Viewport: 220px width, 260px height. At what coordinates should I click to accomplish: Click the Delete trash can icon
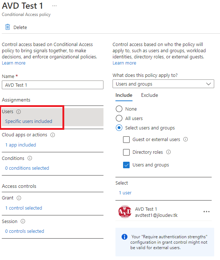click(x=8, y=27)
